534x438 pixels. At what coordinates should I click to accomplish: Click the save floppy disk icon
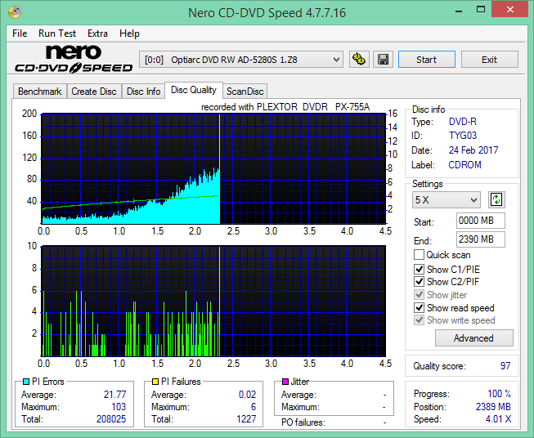[x=384, y=60]
